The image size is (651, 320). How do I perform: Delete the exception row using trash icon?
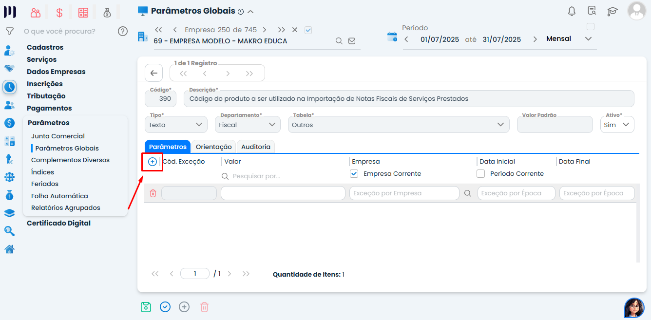pos(153,193)
